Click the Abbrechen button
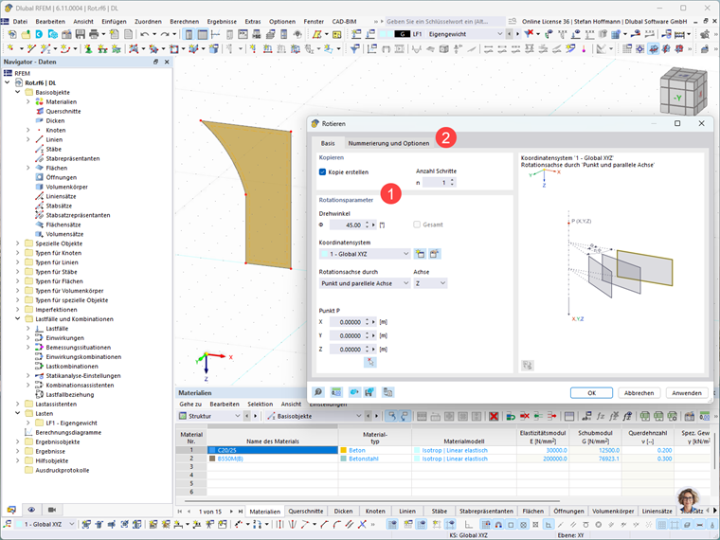Image resolution: width=720 pixels, height=540 pixels. point(639,393)
